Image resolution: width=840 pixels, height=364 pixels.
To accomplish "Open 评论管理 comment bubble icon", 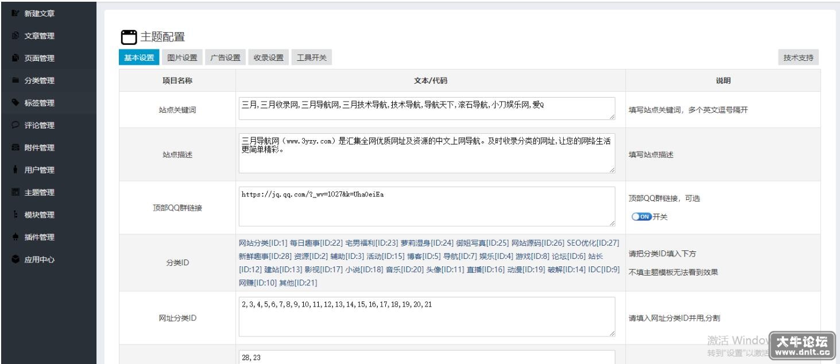I will pyautogui.click(x=15, y=125).
